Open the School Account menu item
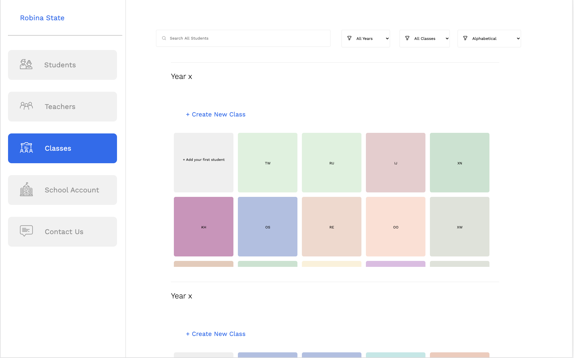The height and width of the screenshot is (358, 574). coord(63,190)
